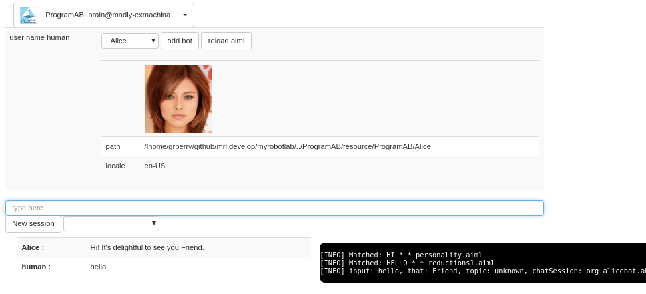Click the 'path' row label
Image resolution: width=646 pixels, height=294 pixels.
113,146
